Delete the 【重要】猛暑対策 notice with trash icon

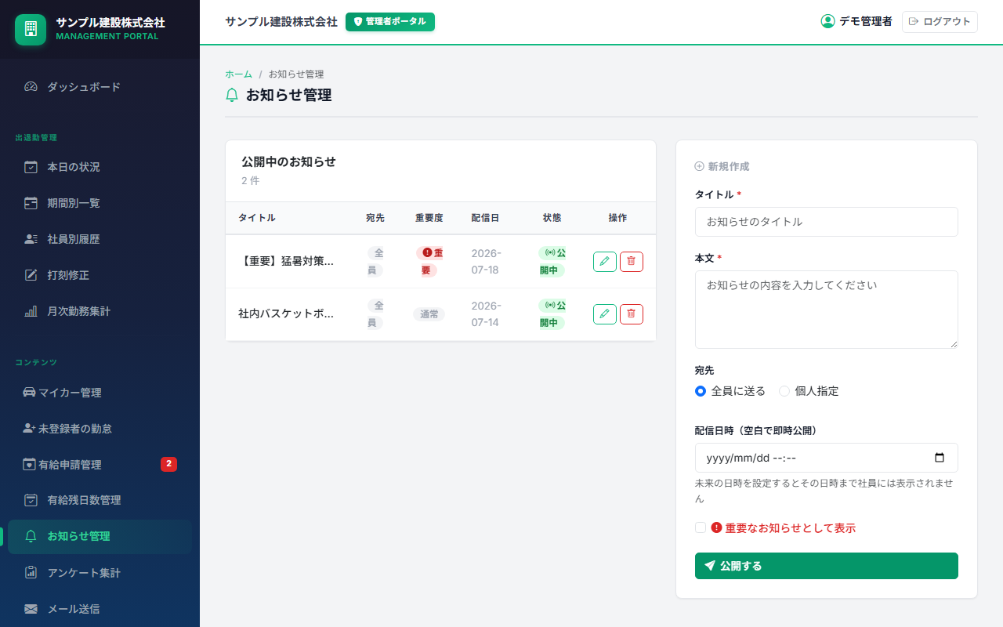coord(632,262)
